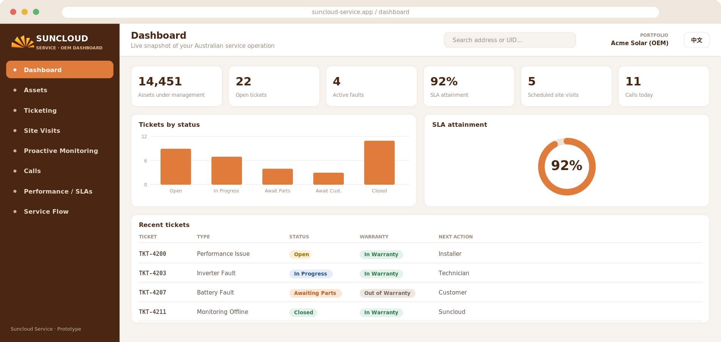Switch language with the 中文 button
721x342 pixels.
[x=696, y=40]
